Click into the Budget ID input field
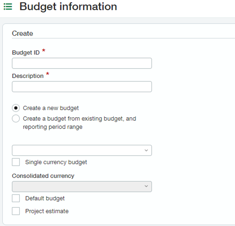 82,63
